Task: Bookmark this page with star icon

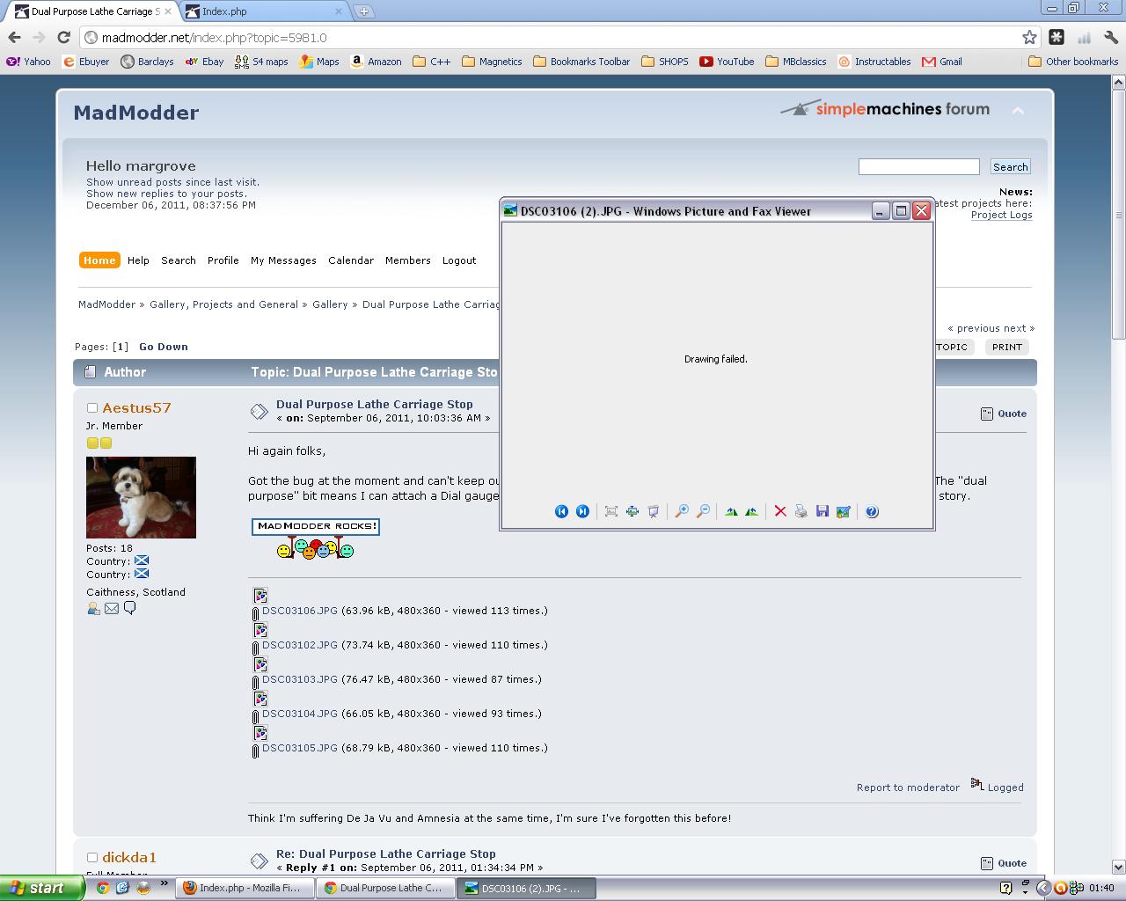Action: (x=1029, y=37)
